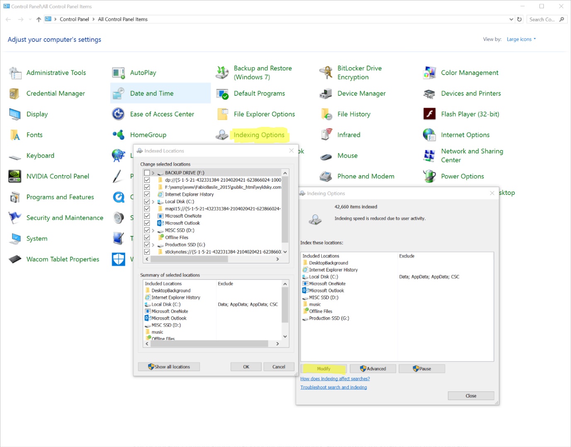
Task: Check the BACKUP DRIVE (F:) checkbox
Action: click(147, 173)
